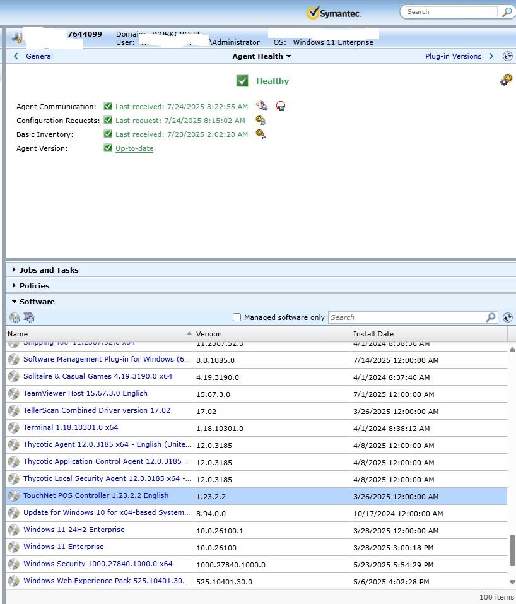Click the refresh icon beside Plug-in Versions

click(x=508, y=56)
